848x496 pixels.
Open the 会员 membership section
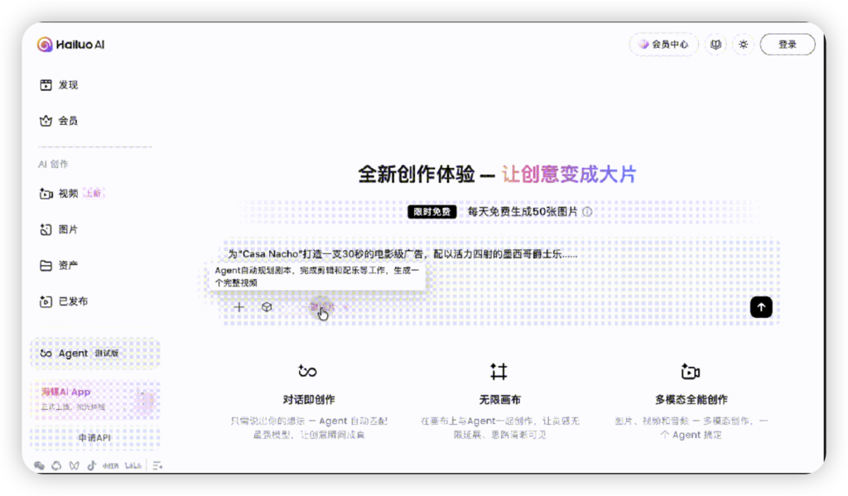(x=59, y=120)
